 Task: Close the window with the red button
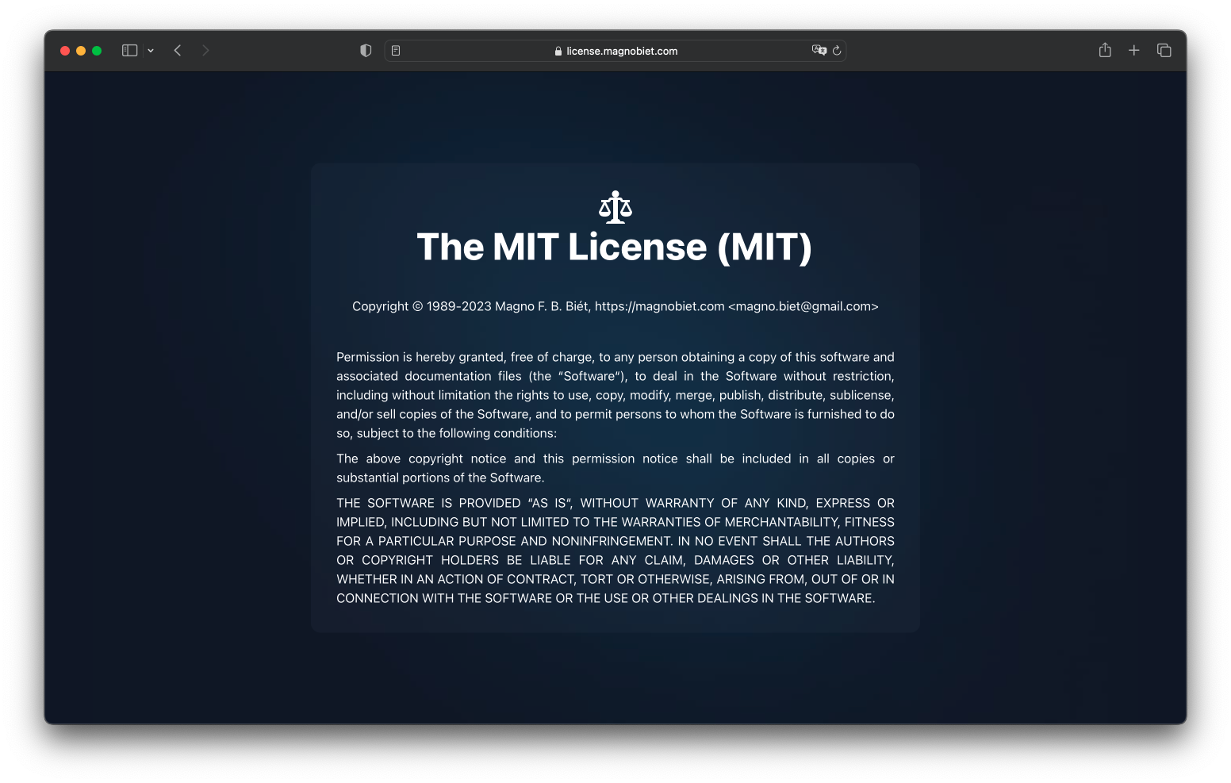coord(65,51)
